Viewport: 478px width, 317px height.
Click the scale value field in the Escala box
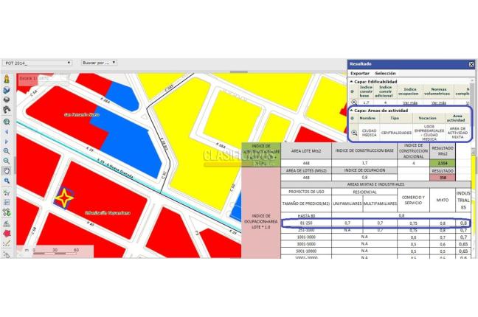(x=52, y=78)
